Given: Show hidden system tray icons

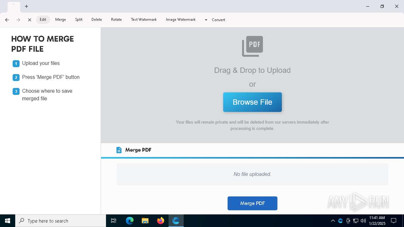Looking at the screenshot, I should click(333, 221).
